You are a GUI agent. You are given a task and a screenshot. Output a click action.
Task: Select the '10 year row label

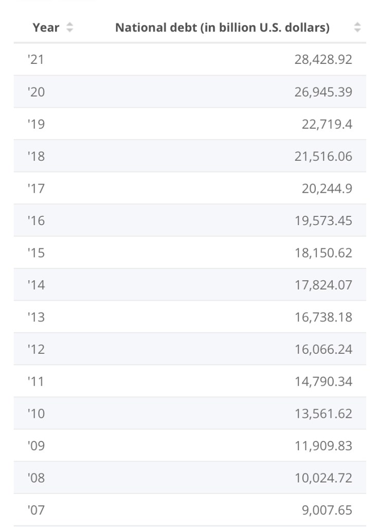[x=36, y=414]
